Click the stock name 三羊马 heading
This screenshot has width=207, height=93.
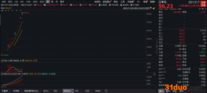point(162,2)
